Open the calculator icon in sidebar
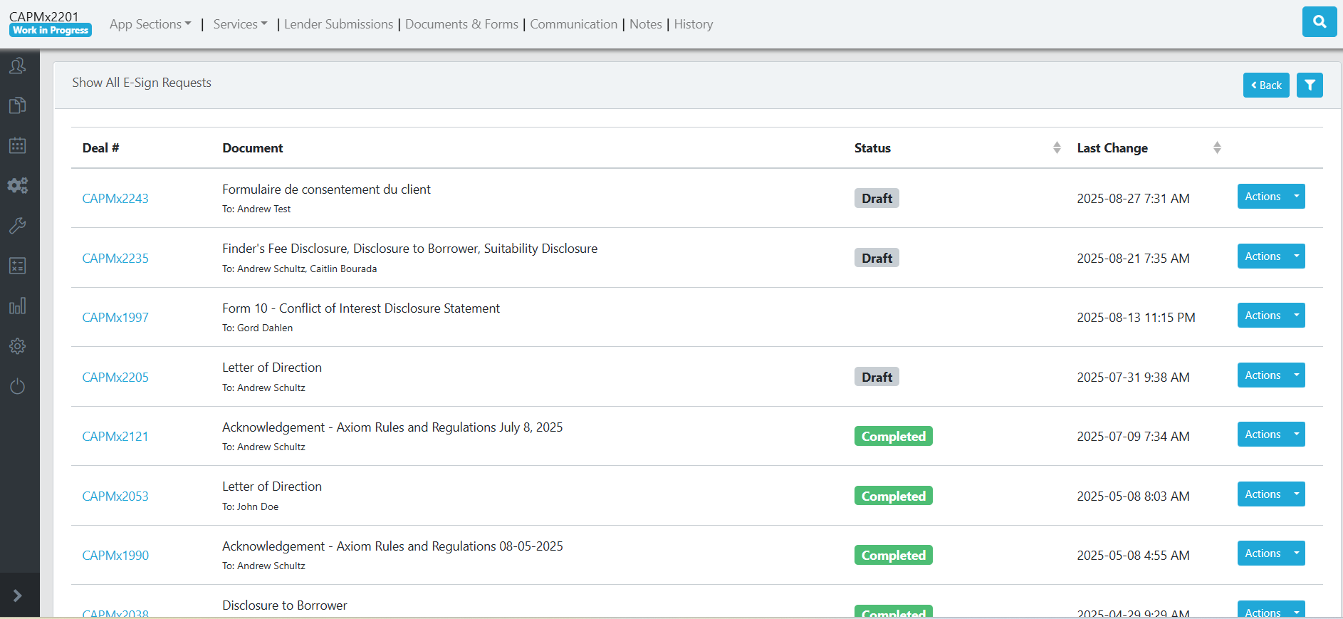This screenshot has height=619, width=1343. (x=18, y=266)
